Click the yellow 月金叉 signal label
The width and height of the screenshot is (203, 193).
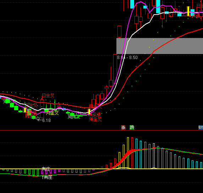53,113
